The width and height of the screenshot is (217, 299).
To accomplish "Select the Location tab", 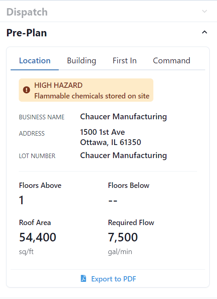I will 35,60.
